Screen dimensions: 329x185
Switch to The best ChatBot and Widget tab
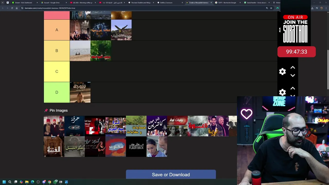click(x=141, y=3)
